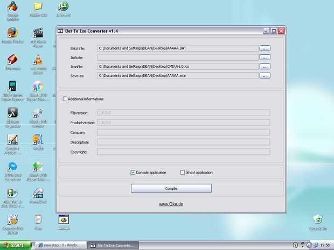This screenshot has width=334, height=250.
Task: Close the Bat To Exe Converter window
Action: (x=281, y=31)
